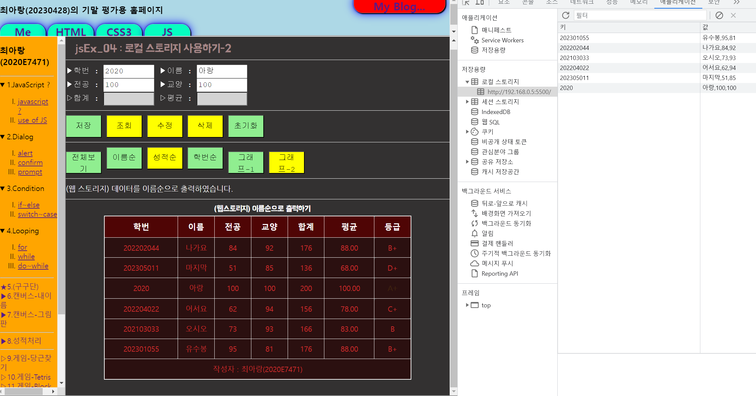Image resolution: width=756 pixels, height=396 pixels.
Task: Click the storage refresh icon
Action: pos(566,15)
